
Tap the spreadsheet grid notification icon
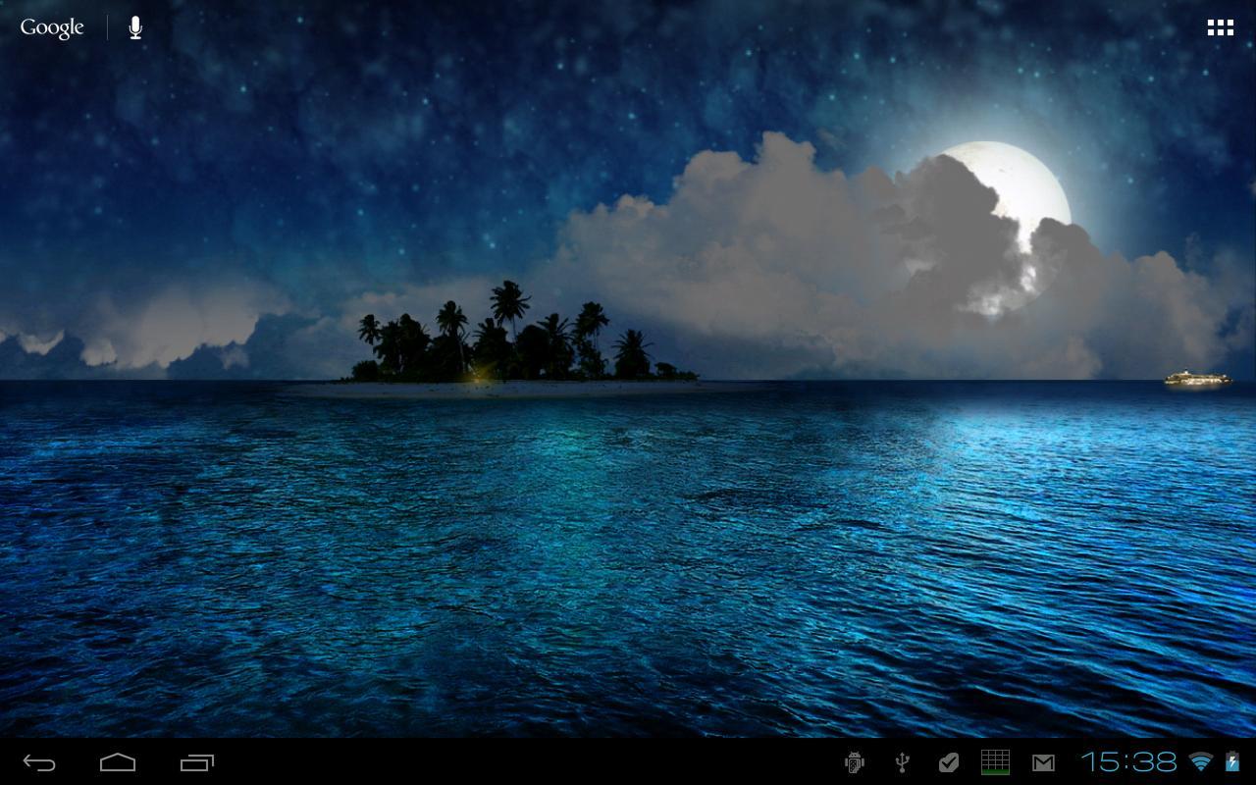pos(996,761)
